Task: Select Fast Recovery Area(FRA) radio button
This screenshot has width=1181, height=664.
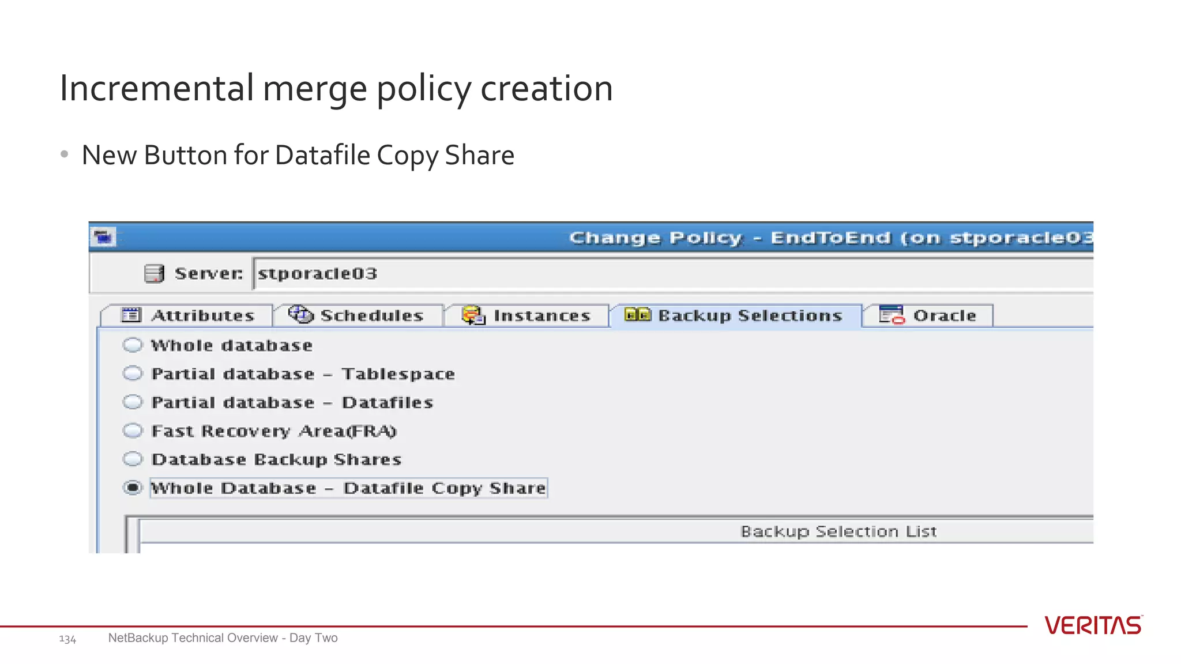Action: click(133, 431)
